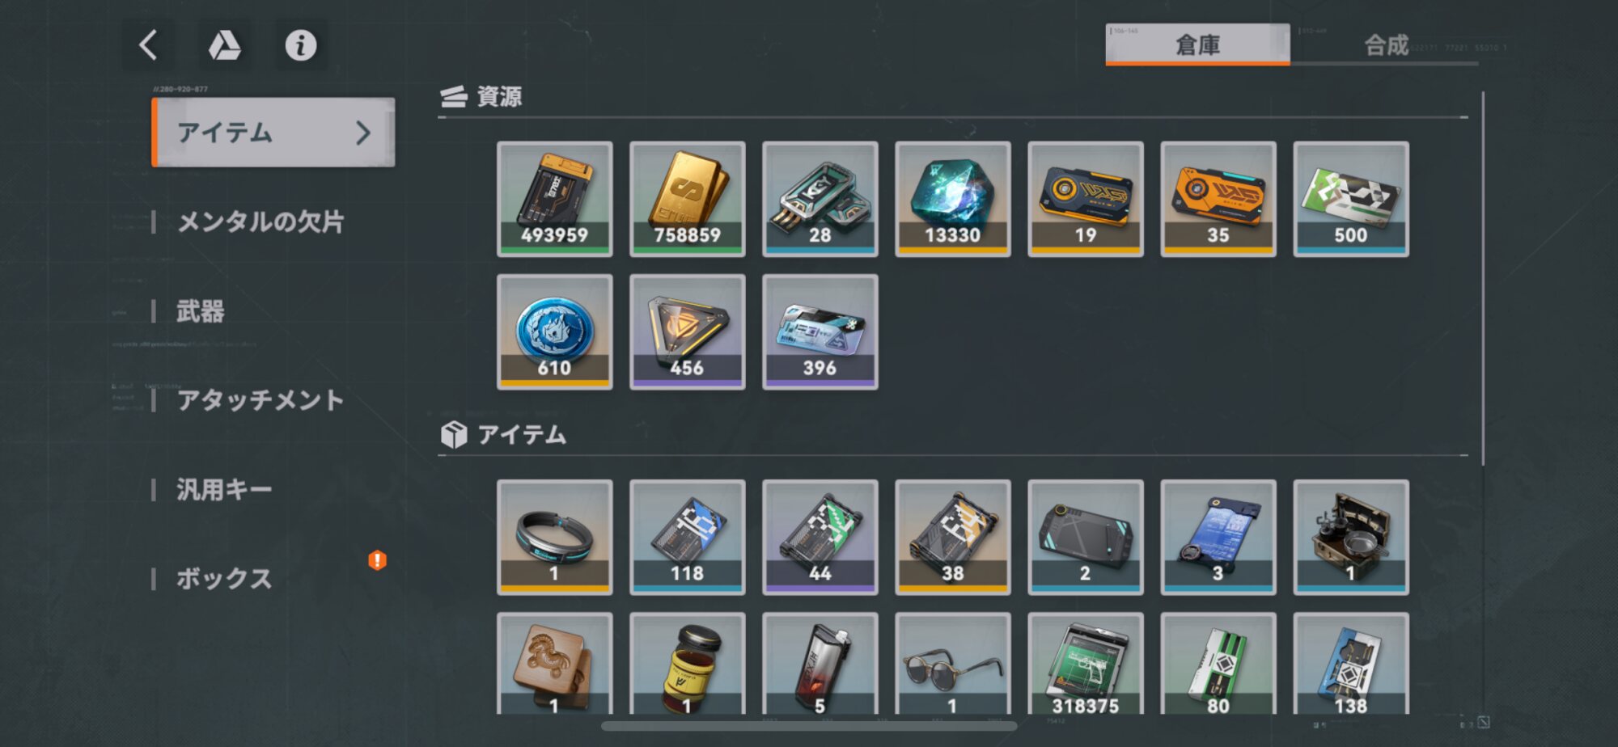
Task: Go back with the left arrow icon
Action: tap(148, 45)
